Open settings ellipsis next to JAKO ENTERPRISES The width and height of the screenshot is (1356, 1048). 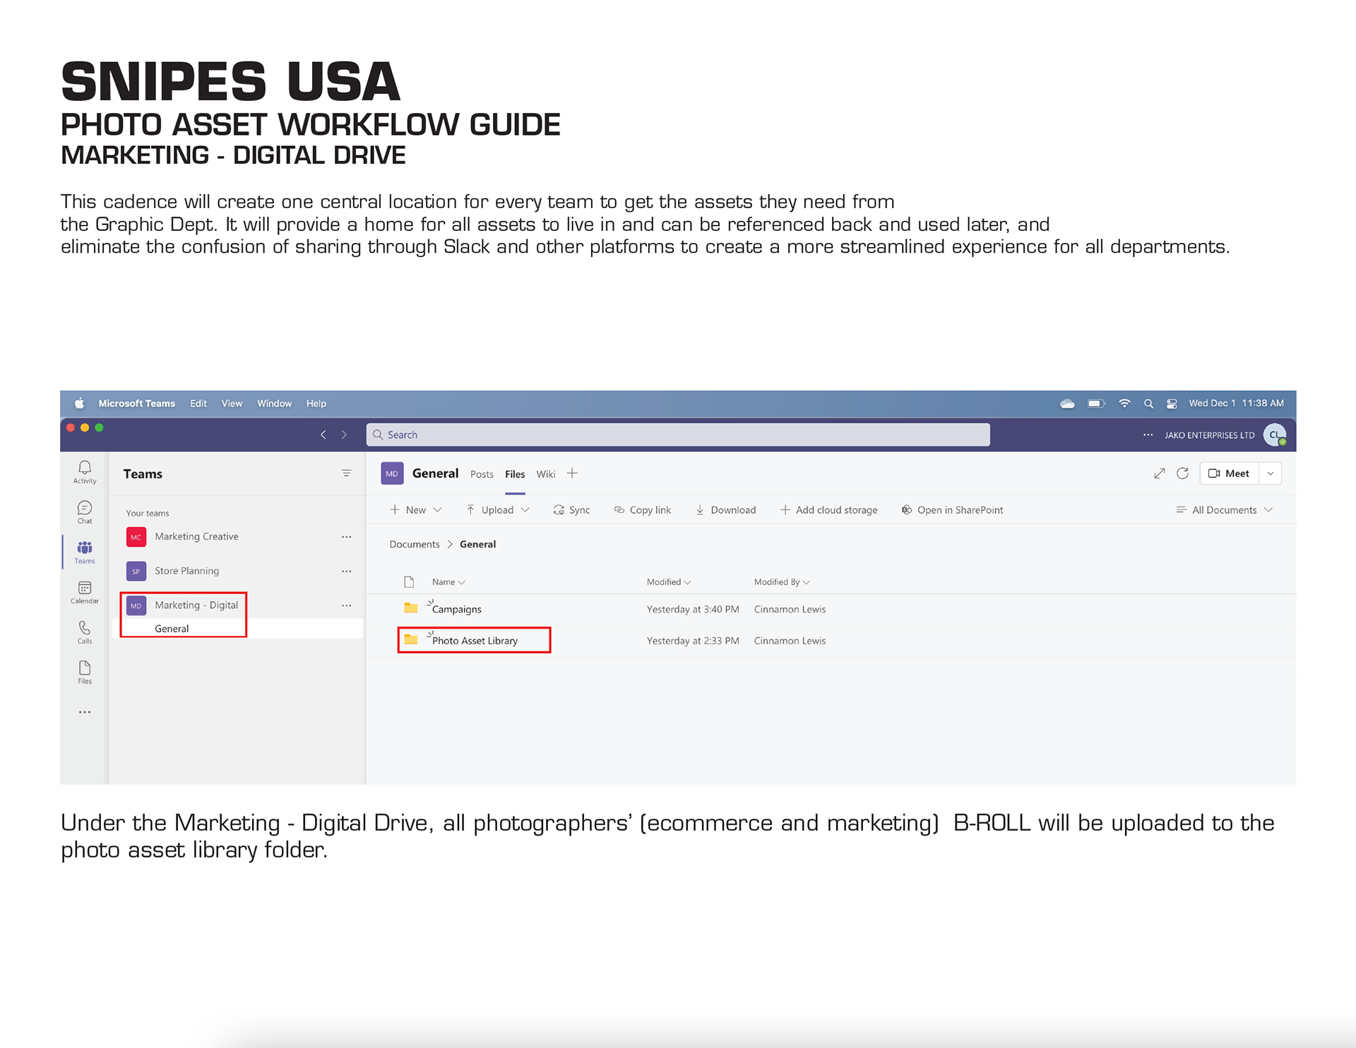click(1148, 435)
